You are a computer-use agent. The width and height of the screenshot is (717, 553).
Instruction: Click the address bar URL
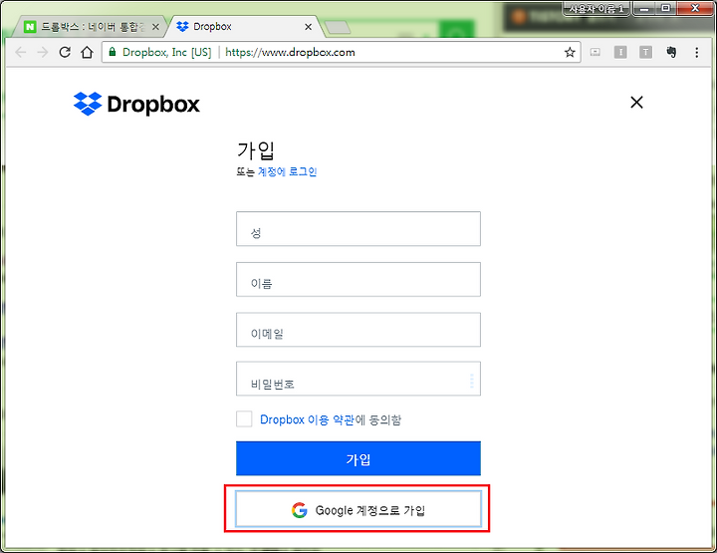pyautogui.click(x=290, y=52)
